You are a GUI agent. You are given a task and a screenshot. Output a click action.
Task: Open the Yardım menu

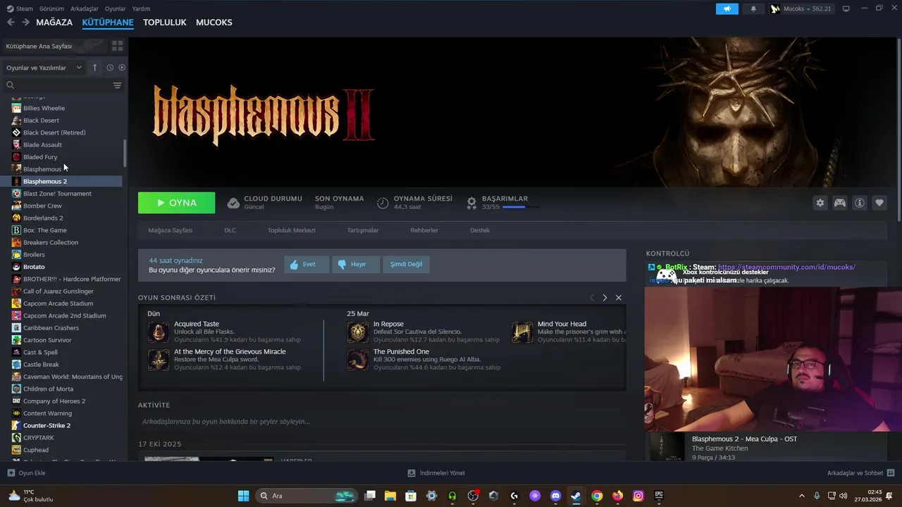141,8
